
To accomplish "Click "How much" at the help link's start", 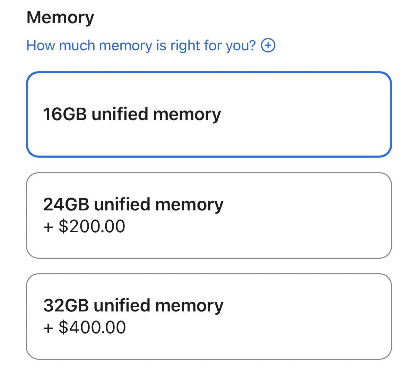I will [x=60, y=45].
